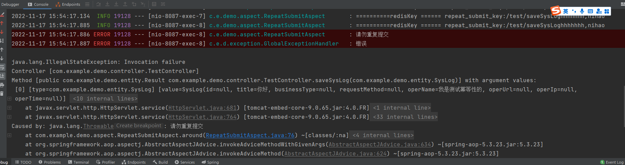Toggle Soft-Wrap in console sidebar

point(2,67)
